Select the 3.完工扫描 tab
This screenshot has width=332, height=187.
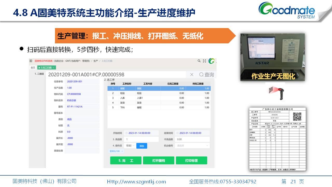coord(46,68)
